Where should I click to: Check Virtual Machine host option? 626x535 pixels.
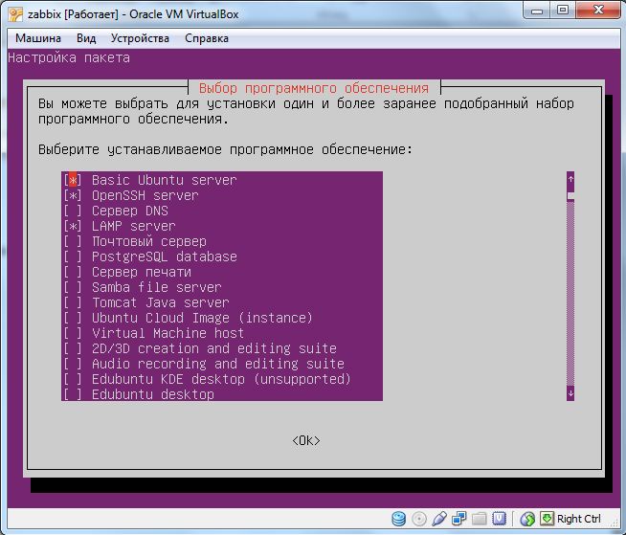(x=73, y=333)
